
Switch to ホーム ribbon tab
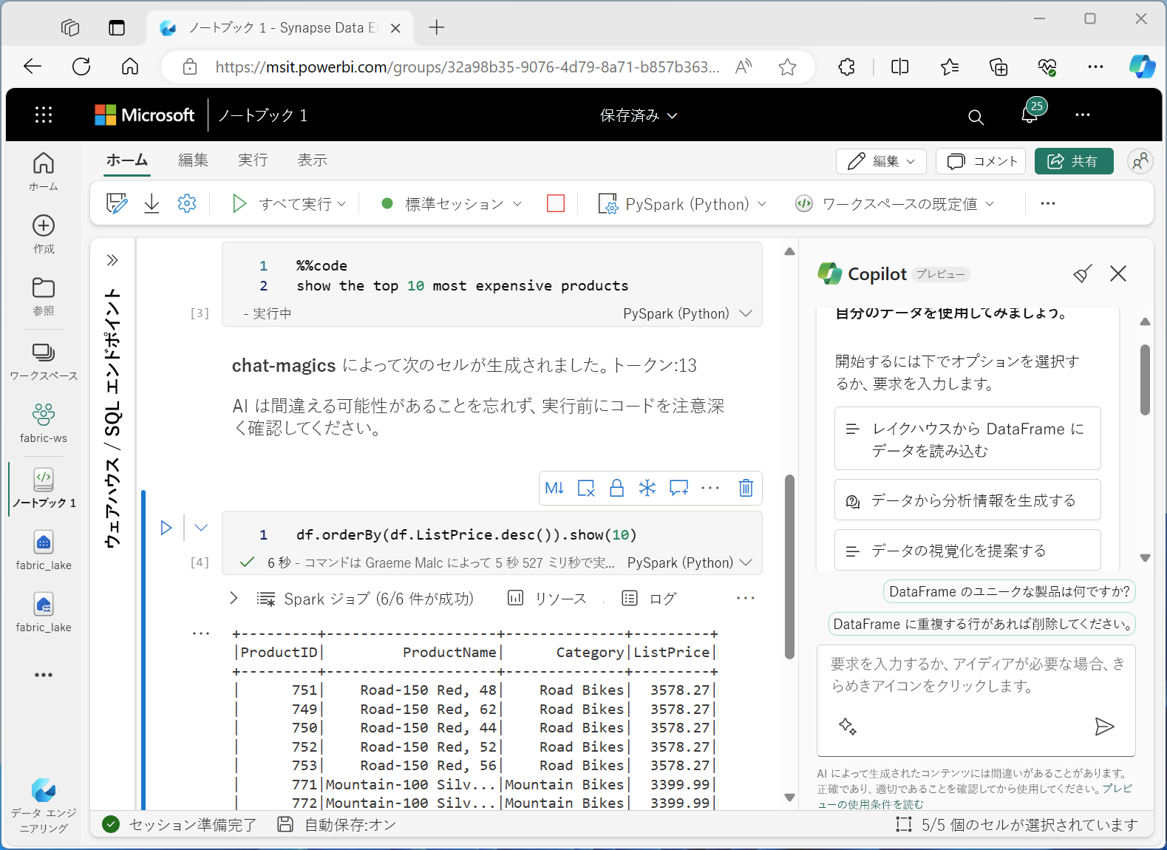click(127, 160)
